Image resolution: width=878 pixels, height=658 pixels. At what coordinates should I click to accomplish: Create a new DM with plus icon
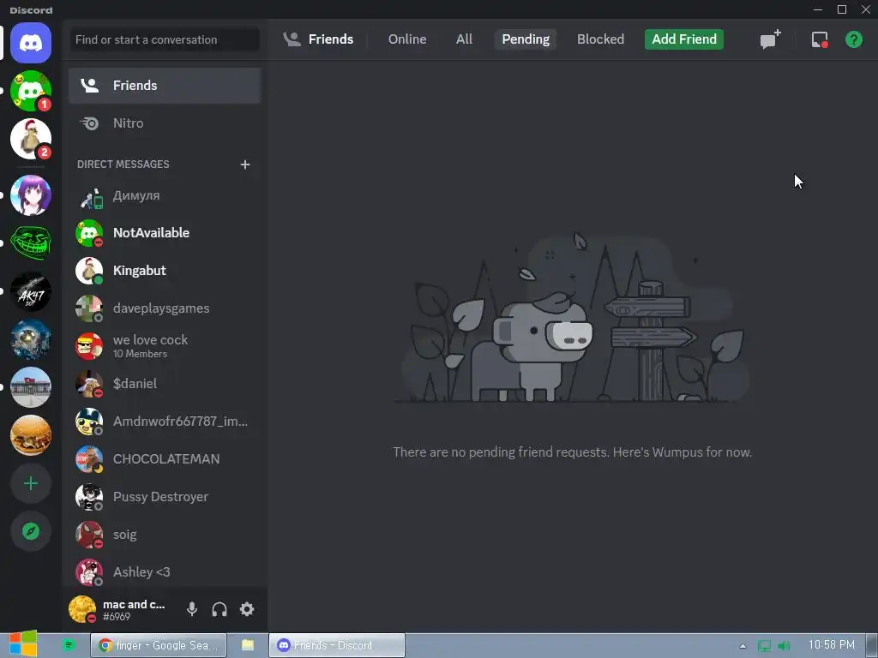coord(244,164)
